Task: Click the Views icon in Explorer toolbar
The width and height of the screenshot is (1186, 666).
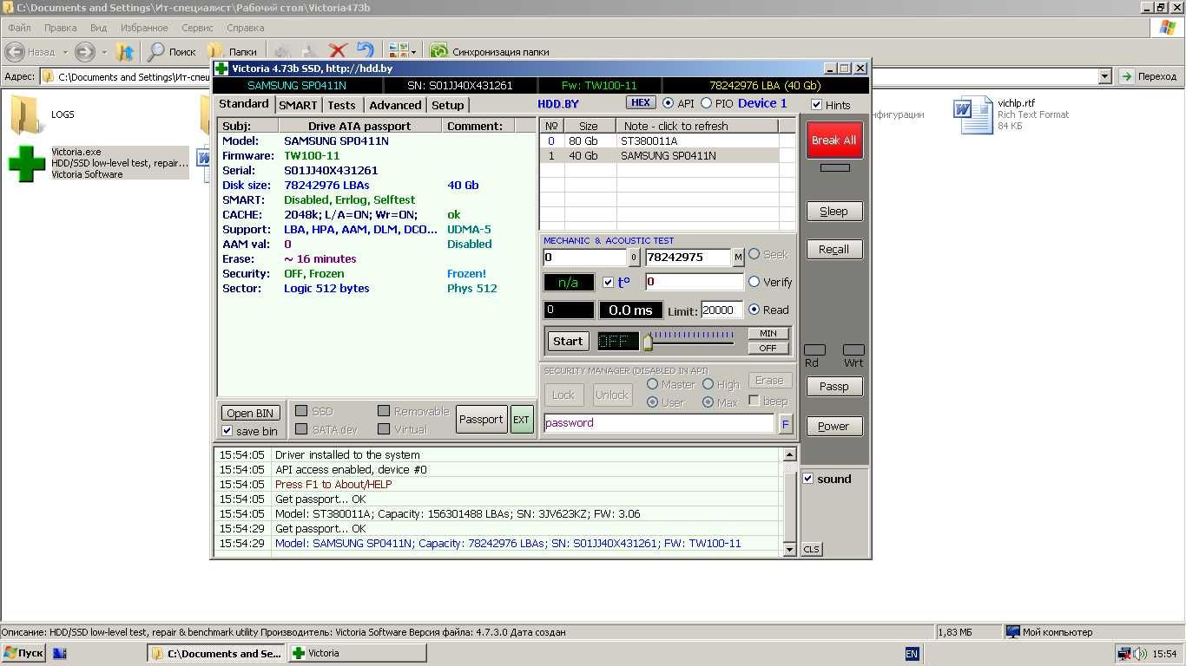Action: pyautogui.click(x=398, y=52)
